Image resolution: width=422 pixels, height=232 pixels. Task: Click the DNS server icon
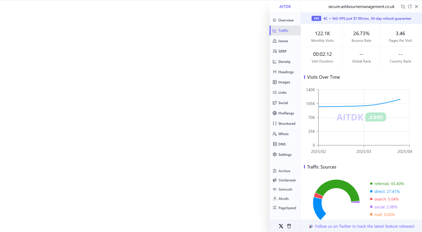click(x=275, y=144)
